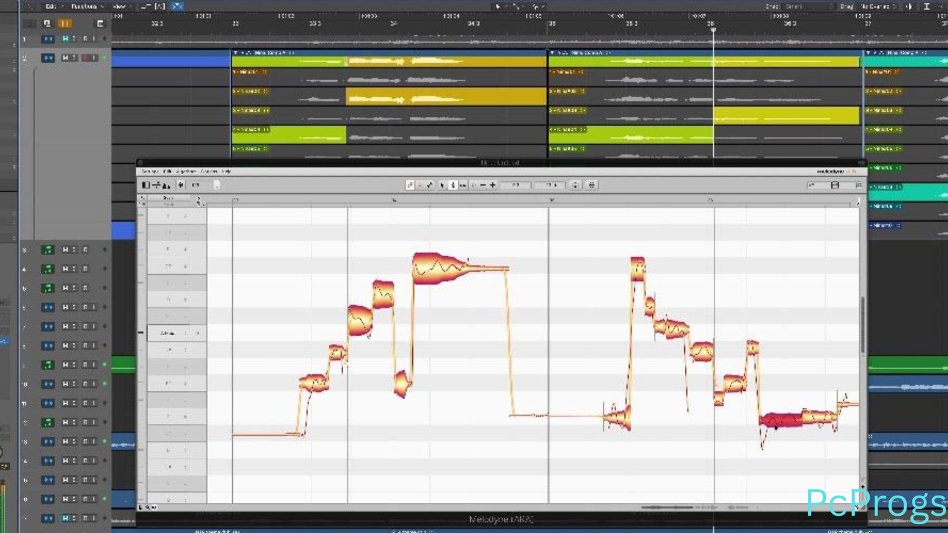Open Melodyne Settings menu

pyautogui.click(x=150, y=171)
